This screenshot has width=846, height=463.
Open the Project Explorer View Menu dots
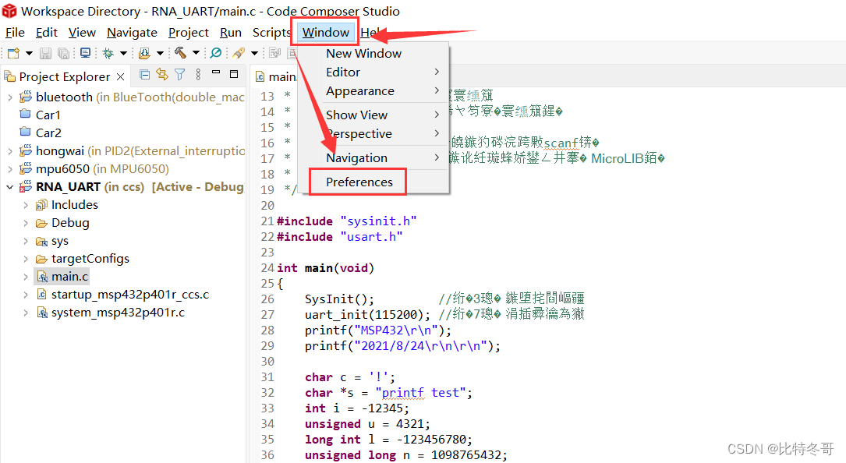pos(198,75)
